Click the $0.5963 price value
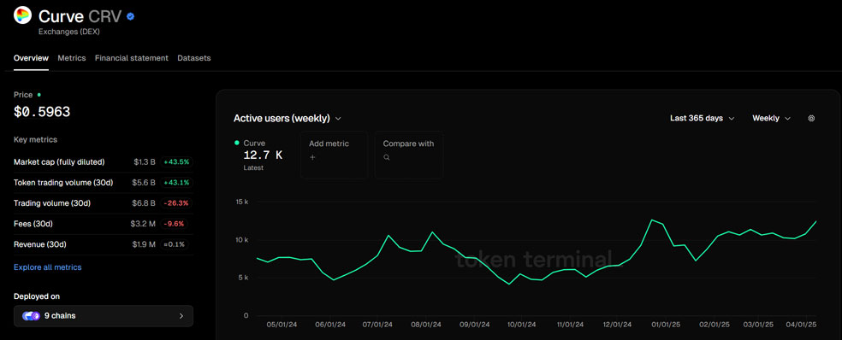 pos(42,112)
